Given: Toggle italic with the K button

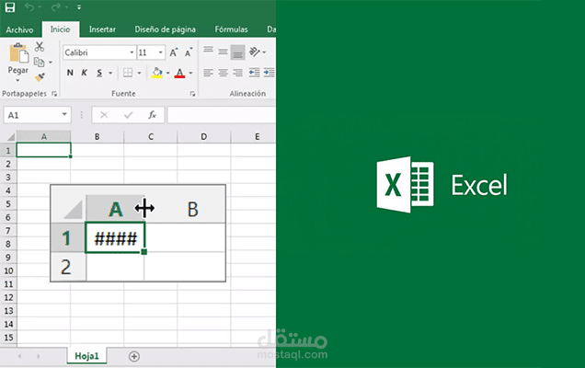Looking at the screenshot, I should (85, 73).
